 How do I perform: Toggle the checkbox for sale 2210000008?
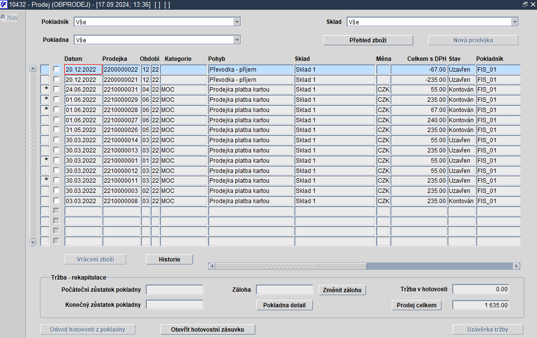coord(56,201)
